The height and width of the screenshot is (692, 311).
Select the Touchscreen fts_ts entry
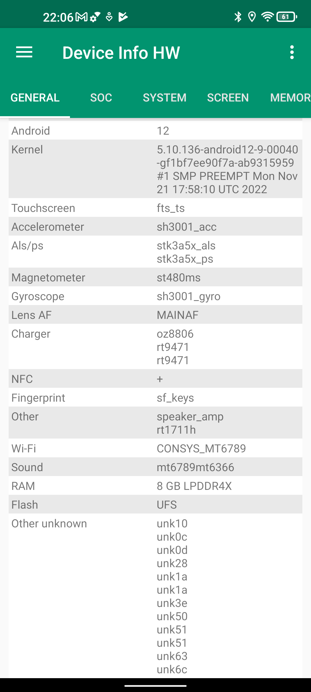(x=155, y=208)
